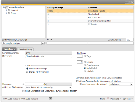Open the Suchbedingung/Sortierung dropdown

click(43, 43)
